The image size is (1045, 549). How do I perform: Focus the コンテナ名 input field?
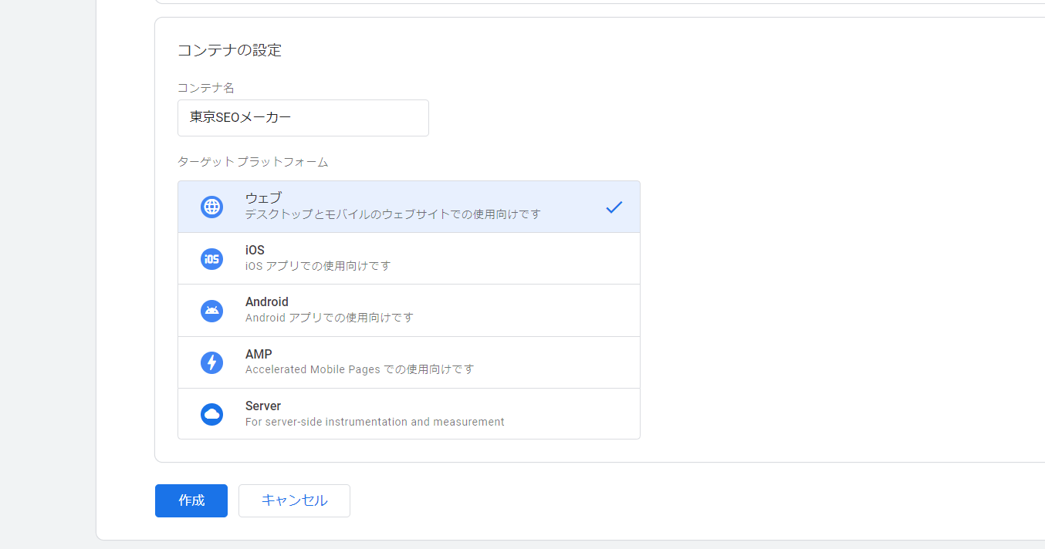click(x=303, y=118)
